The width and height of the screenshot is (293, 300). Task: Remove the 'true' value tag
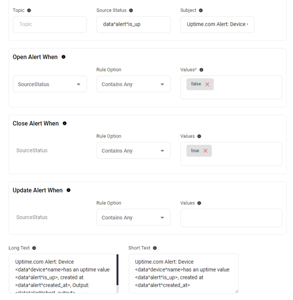click(205, 151)
